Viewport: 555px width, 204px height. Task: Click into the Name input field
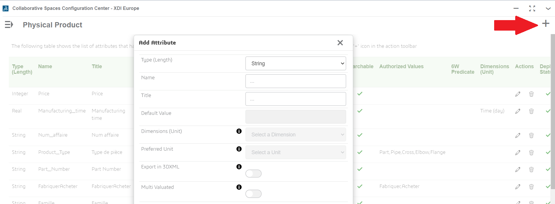(295, 81)
